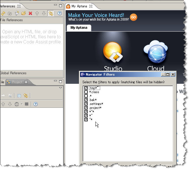Check the .* filter checkbox
This screenshot has height=169, width=189.
[x=86, y=96]
